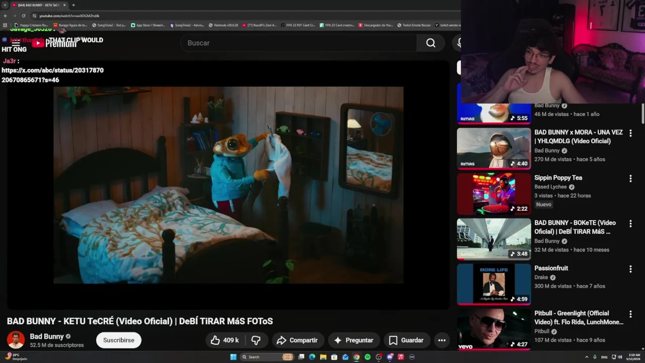Open the Descargador de You... bookmark

(x=376, y=25)
